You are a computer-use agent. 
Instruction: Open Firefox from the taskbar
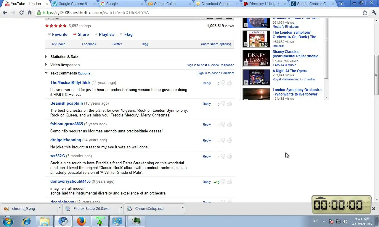81,221
